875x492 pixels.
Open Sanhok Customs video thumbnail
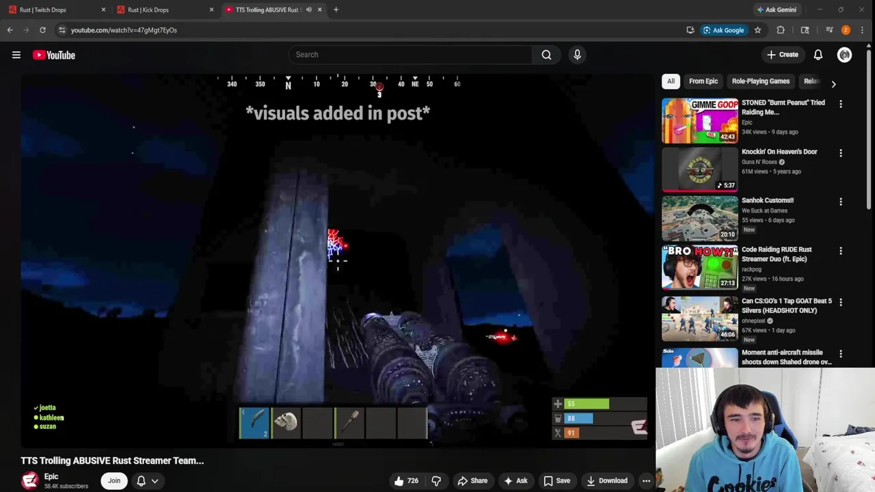699,218
